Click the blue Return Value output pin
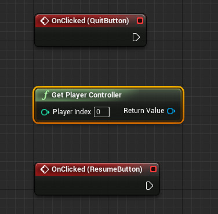Viewport: 218px width, 214px height. point(171,111)
